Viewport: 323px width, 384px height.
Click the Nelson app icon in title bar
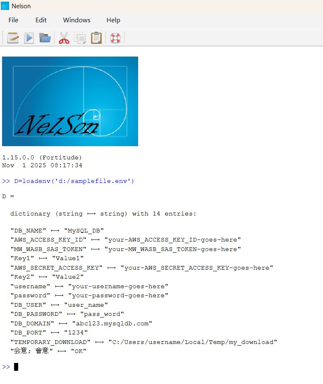(x=5, y=6)
